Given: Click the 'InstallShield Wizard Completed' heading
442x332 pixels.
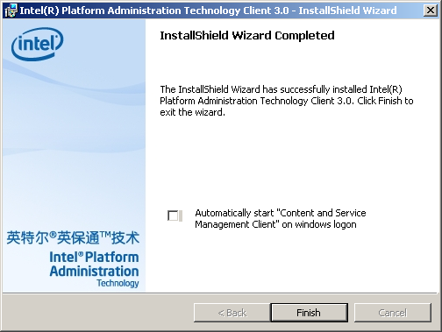Looking at the screenshot, I should 247,36.
